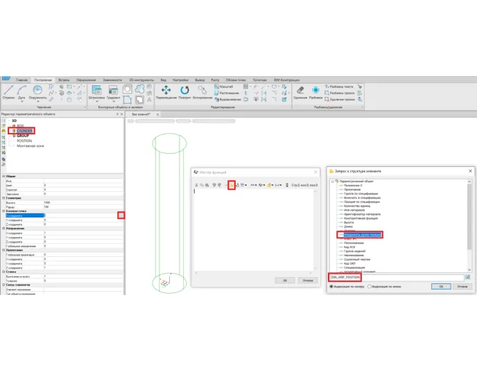Select the Окружность circle tool
477x372 pixels.
pyautogui.click(x=37, y=92)
